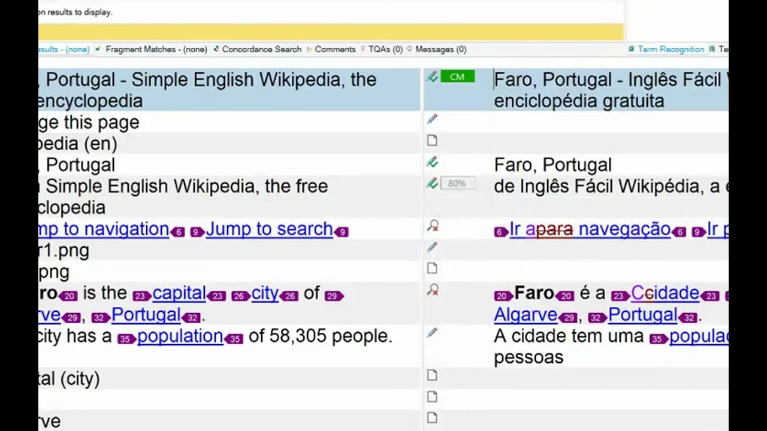Open the Comments tab
Screen dimensions: 767x431
[335, 49]
